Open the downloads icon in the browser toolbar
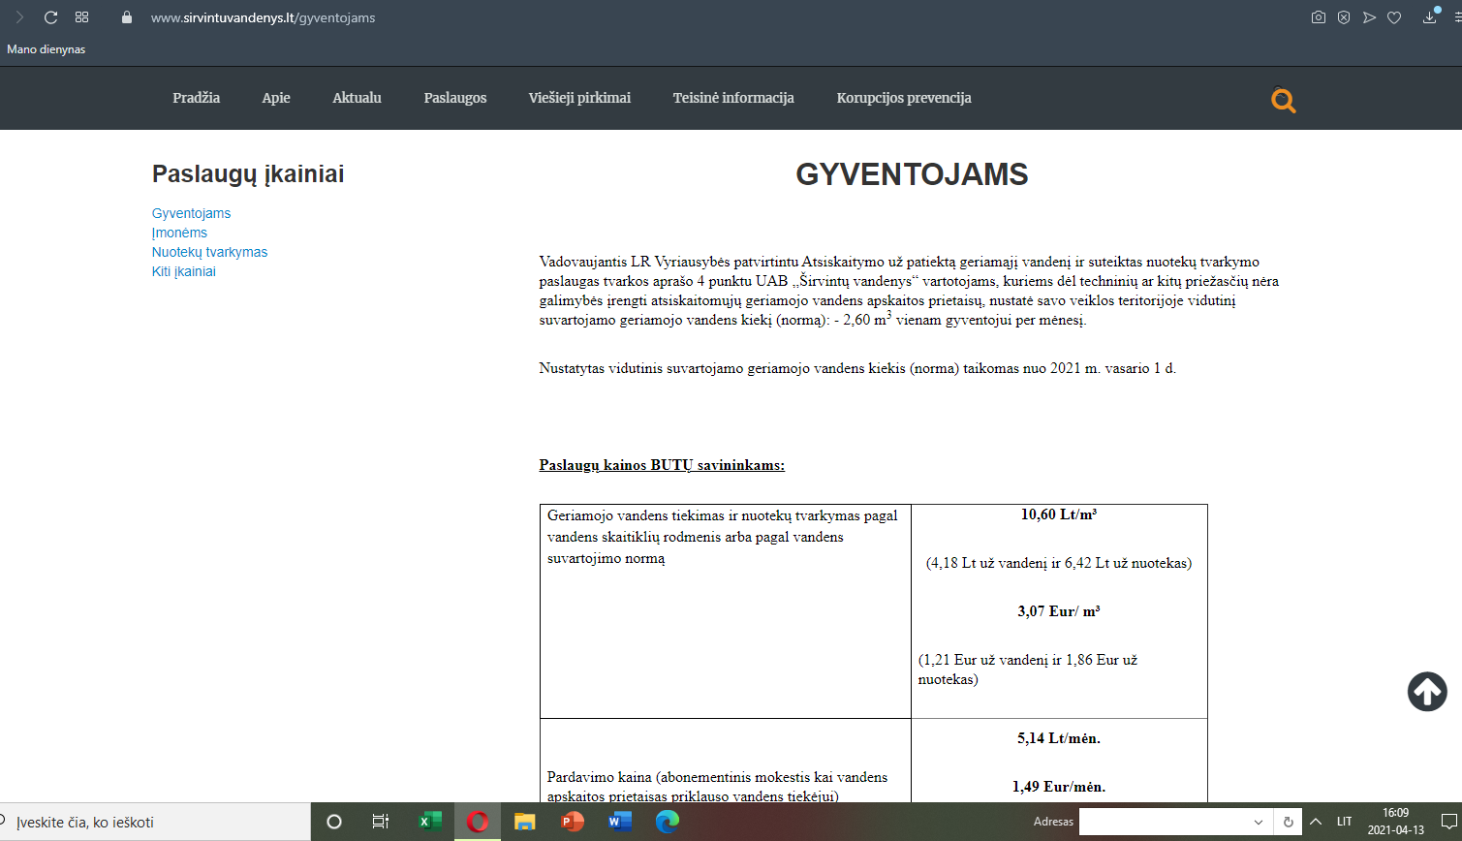 pos(1429,17)
